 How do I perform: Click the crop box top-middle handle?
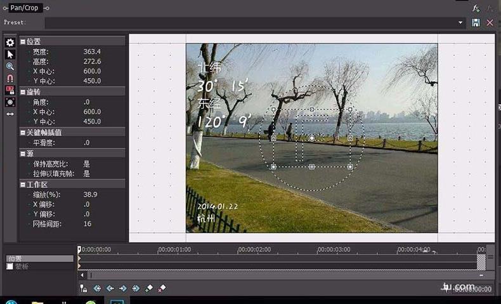click(x=312, y=109)
